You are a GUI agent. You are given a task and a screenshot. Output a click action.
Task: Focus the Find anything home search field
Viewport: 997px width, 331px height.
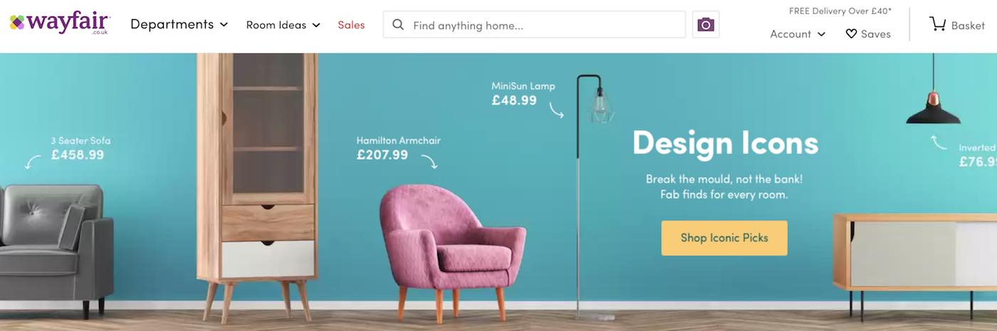pos(534,25)
